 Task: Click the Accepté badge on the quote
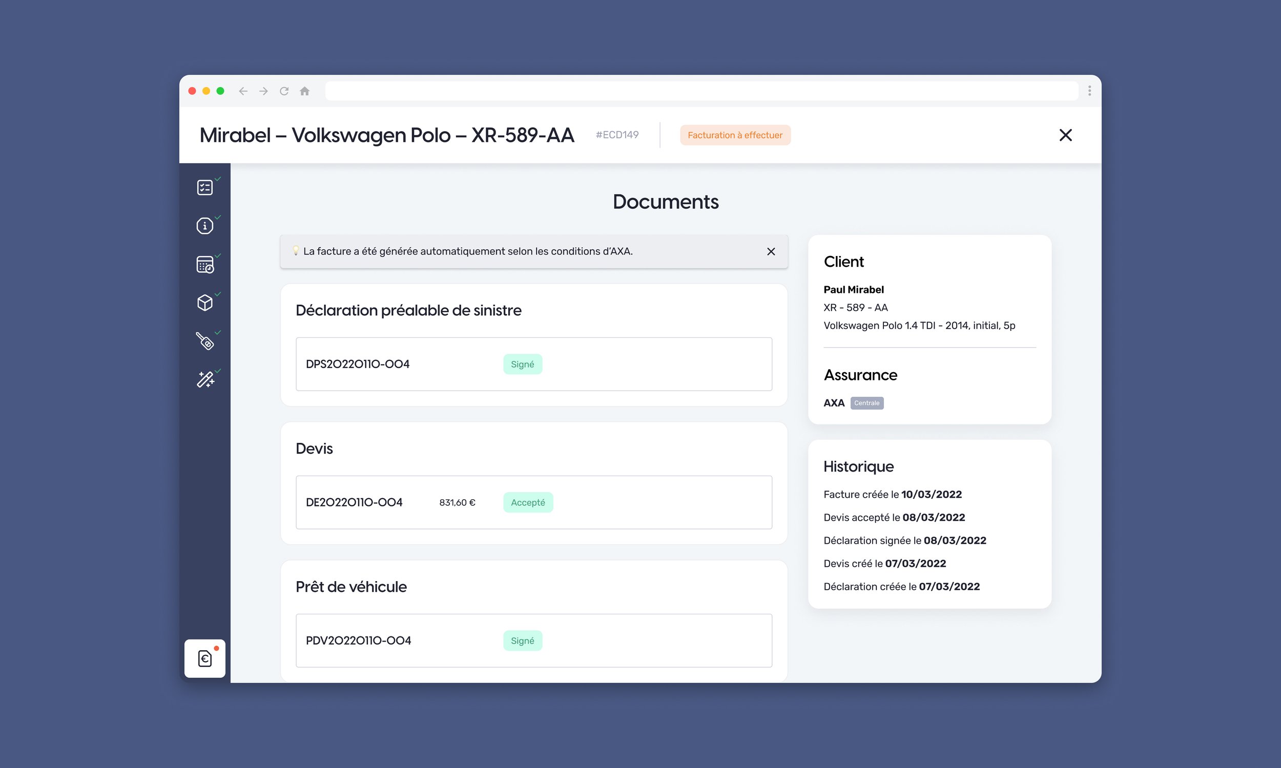(x=528, y=502)
